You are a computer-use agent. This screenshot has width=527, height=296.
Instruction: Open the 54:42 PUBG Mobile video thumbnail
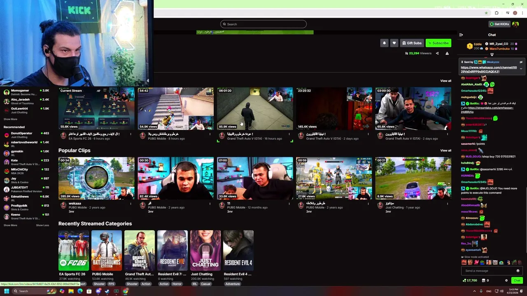pyautogui.click(x=176, y=109)
